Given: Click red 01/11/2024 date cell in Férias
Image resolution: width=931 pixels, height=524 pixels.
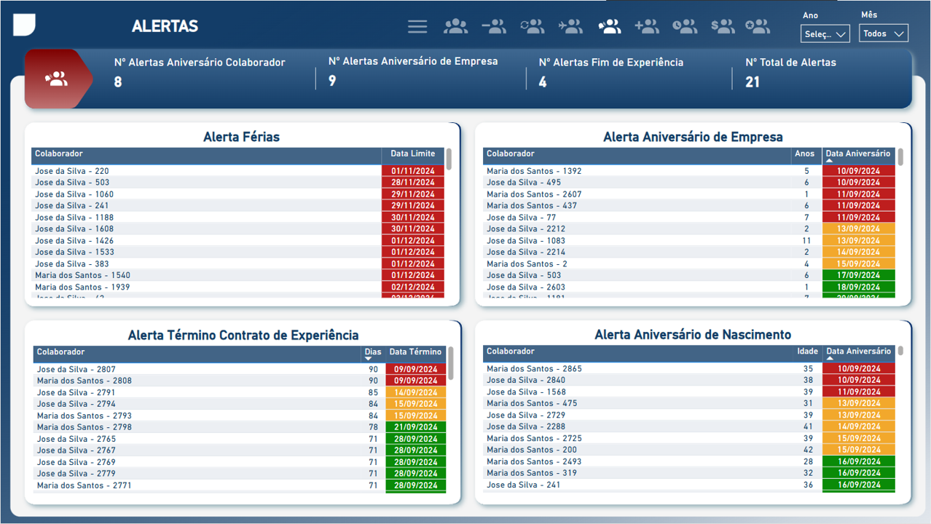Looking at the screenshot, I should [x=412, y=171].
